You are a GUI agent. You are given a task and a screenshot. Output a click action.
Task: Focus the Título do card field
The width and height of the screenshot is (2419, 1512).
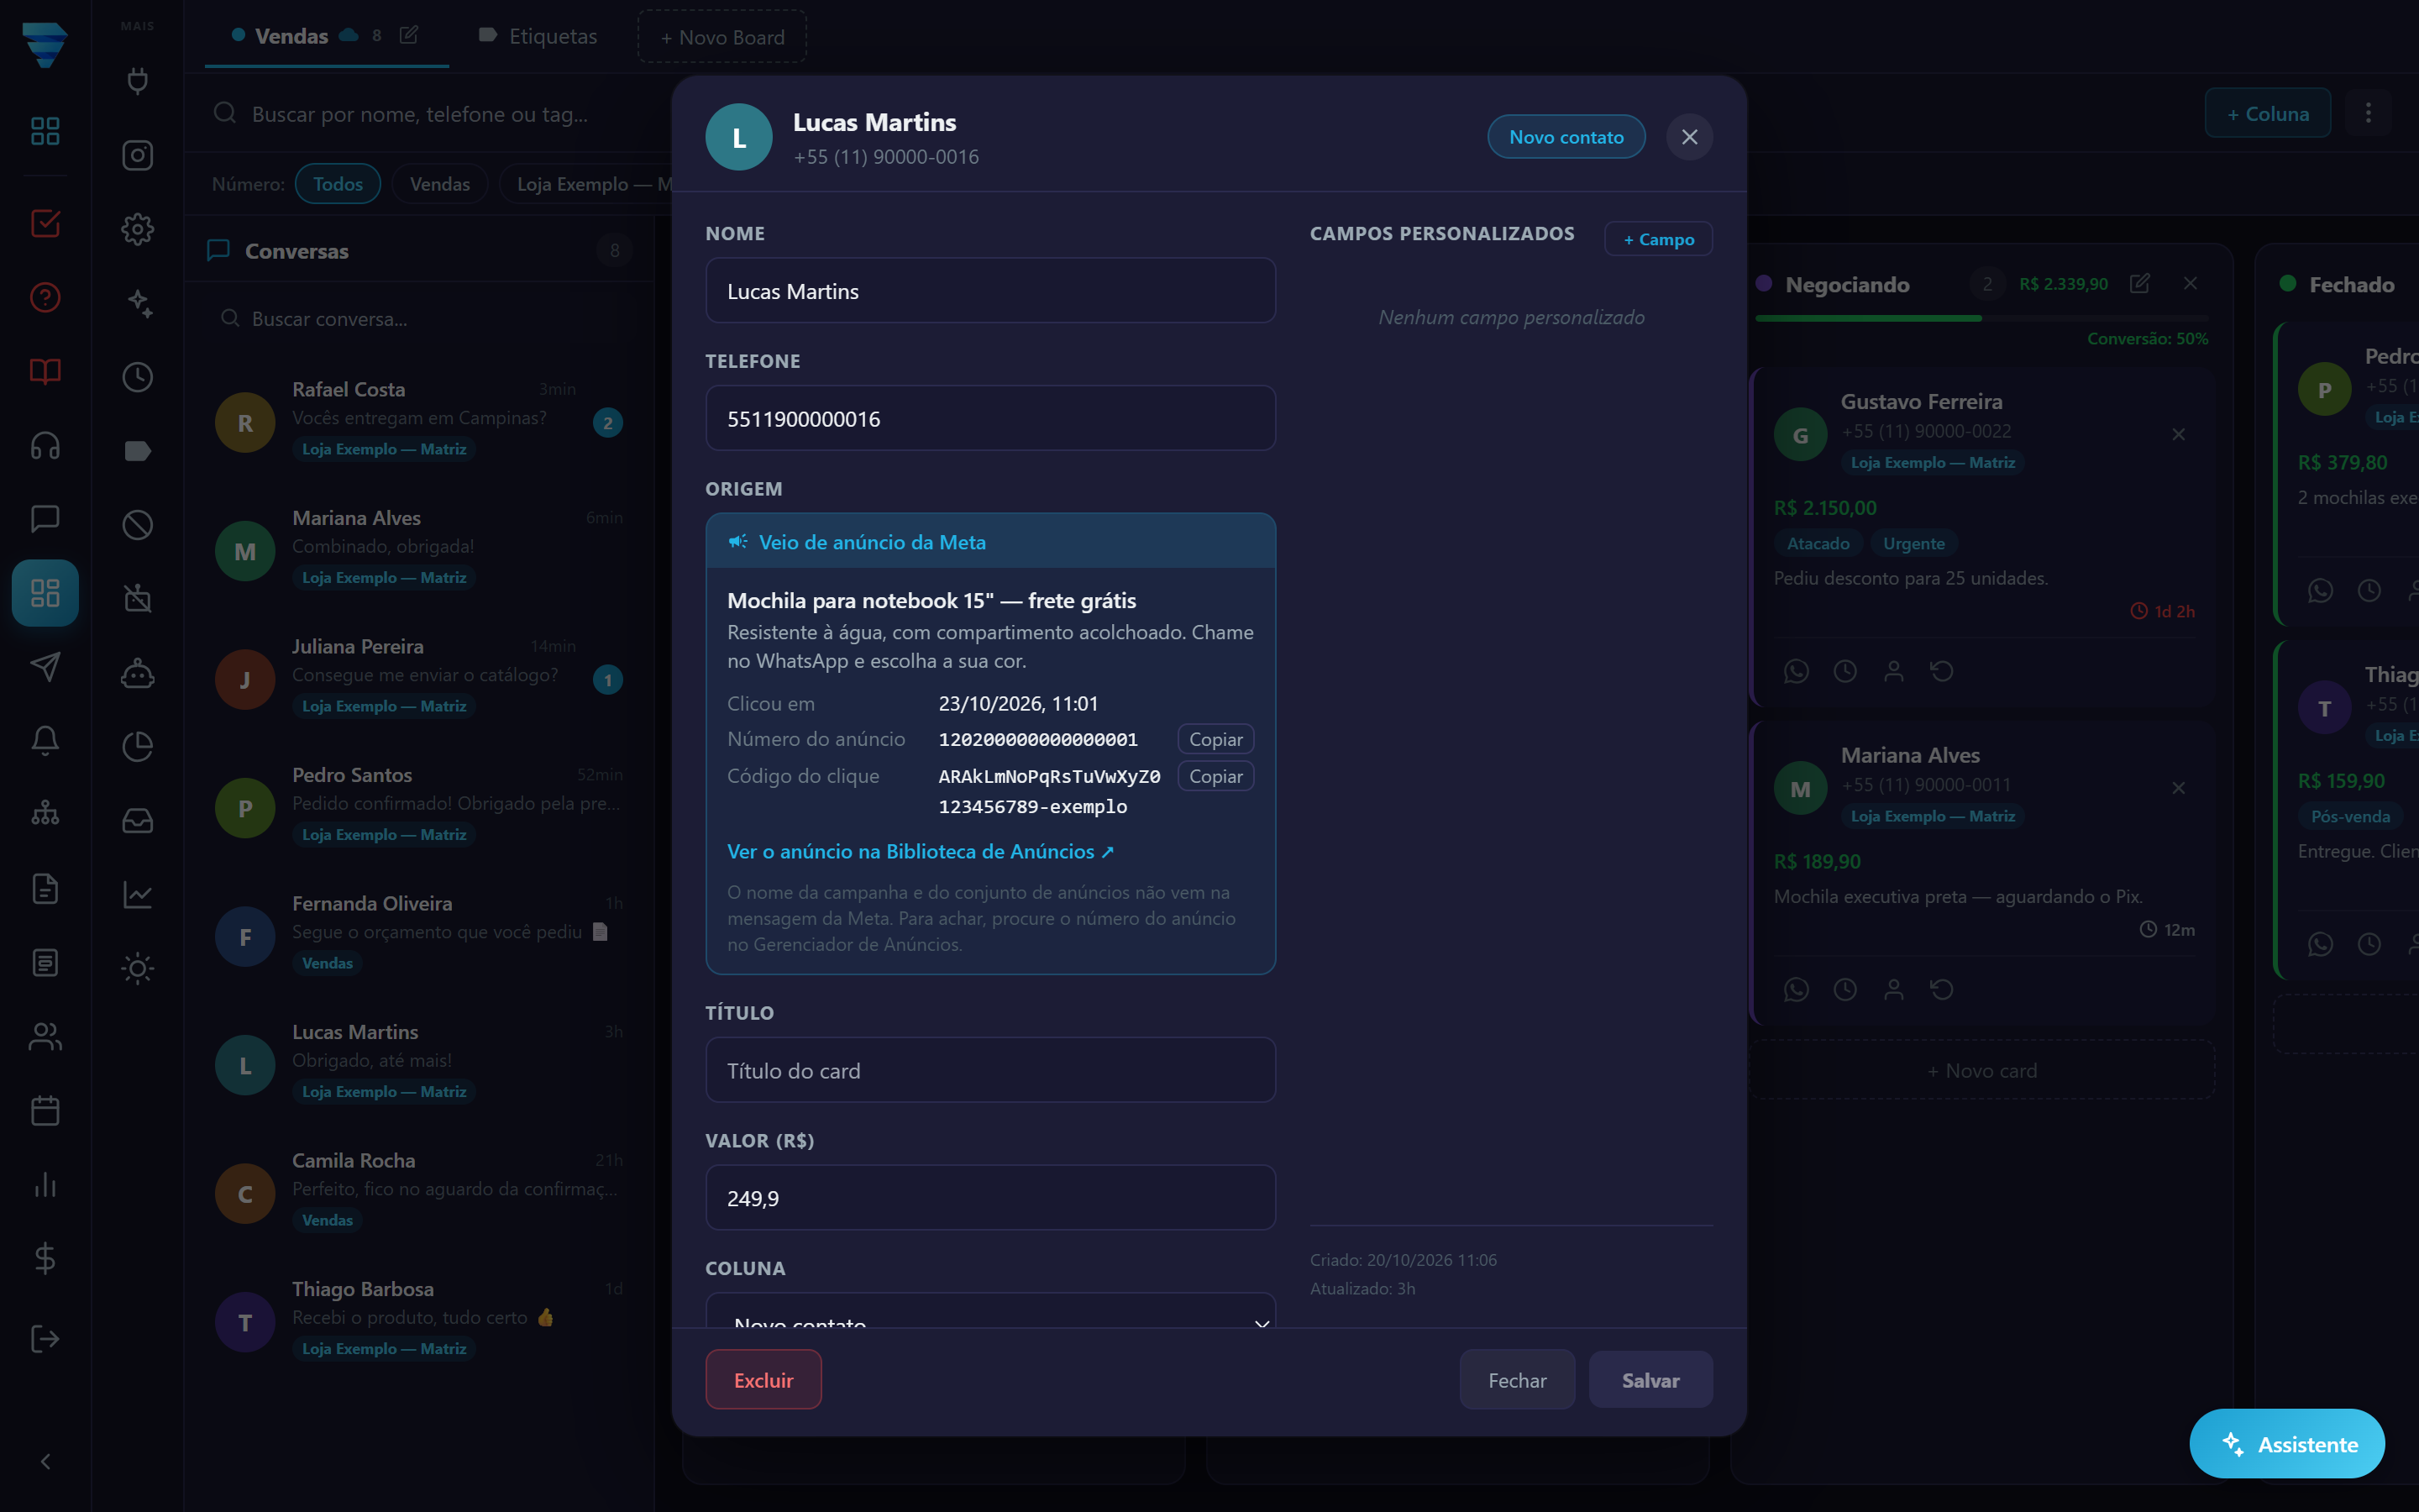click(989, 1070)
